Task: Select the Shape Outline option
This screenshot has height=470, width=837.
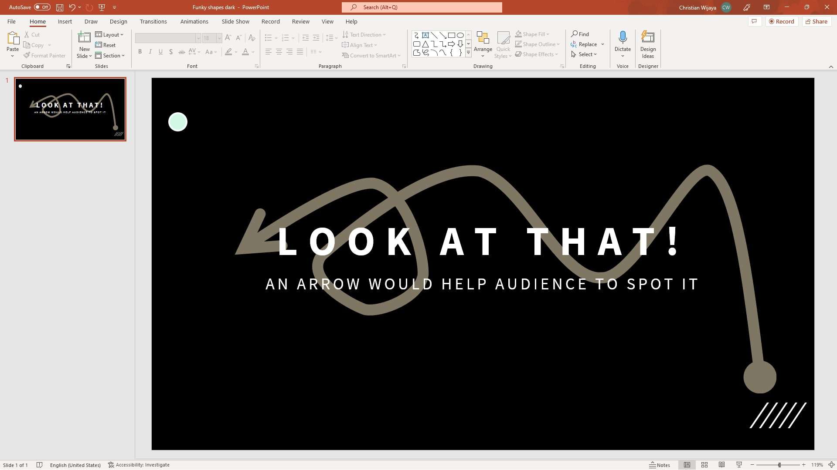Action: click(x=538, y=44)
